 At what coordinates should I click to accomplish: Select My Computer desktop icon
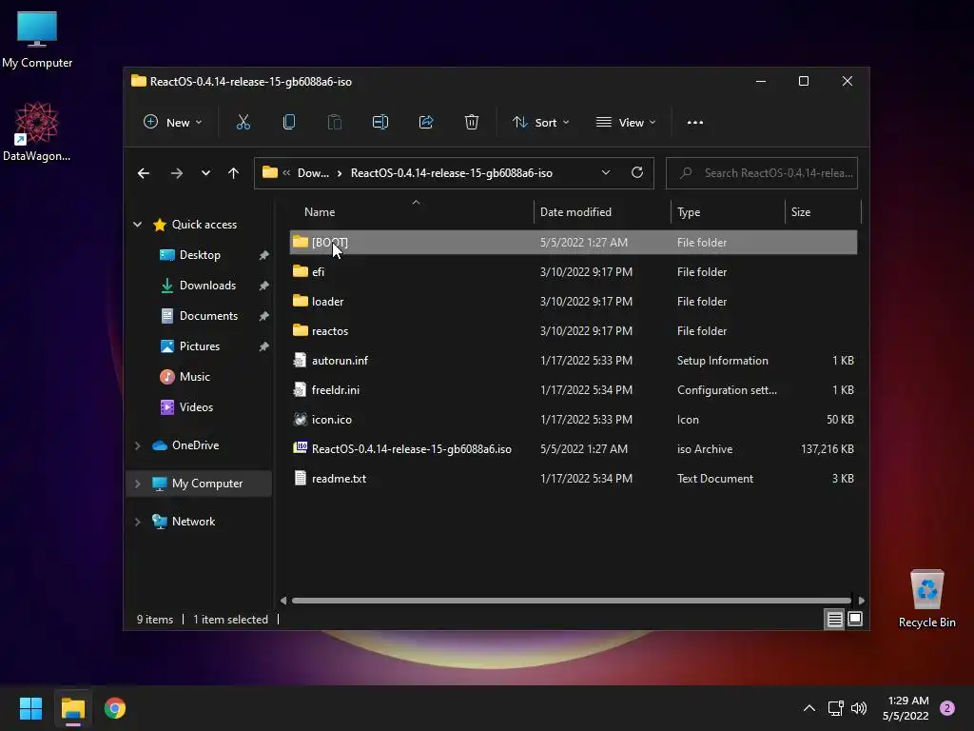click(37, 39)
